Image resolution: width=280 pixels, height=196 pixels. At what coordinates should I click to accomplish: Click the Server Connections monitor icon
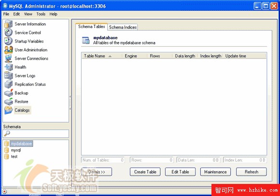(x=8, y=58)
